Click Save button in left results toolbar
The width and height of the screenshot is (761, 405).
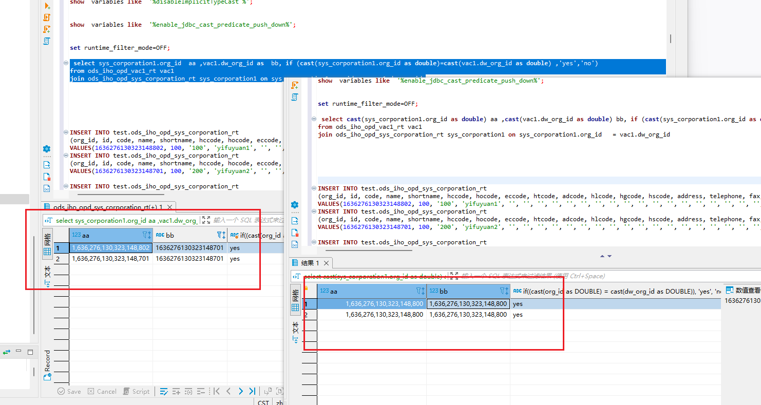(69, 391)
